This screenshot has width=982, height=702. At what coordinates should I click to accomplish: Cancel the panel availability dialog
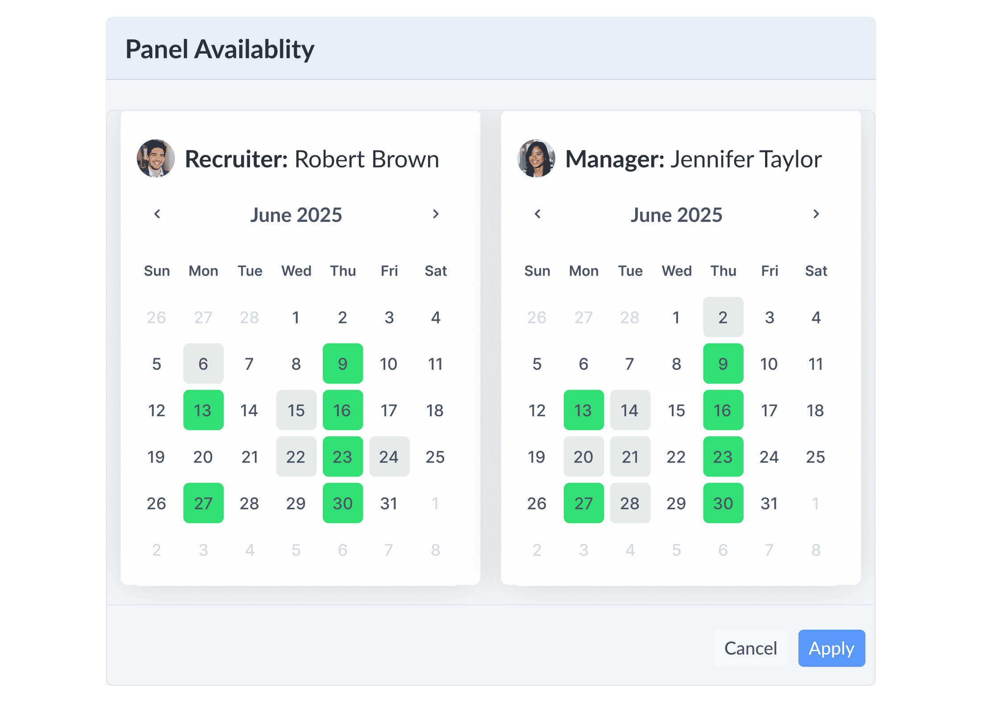(751, 648)
